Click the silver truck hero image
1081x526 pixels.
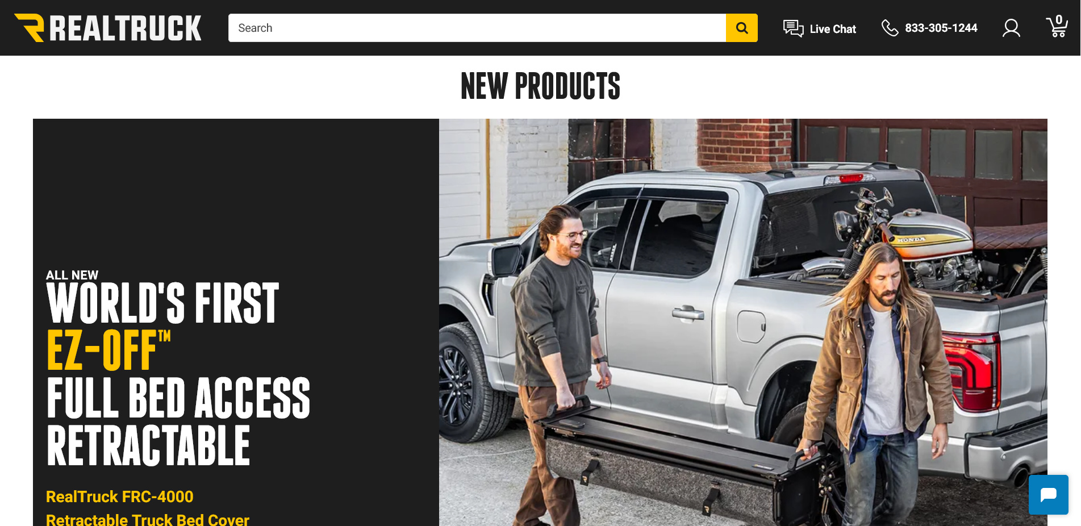[x=743, y=322]
